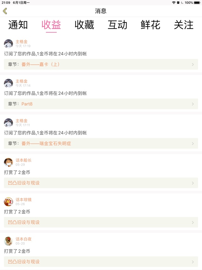Tap the Wi-Fi status icon
Viewport: 202px width, 270px height.
174,3
